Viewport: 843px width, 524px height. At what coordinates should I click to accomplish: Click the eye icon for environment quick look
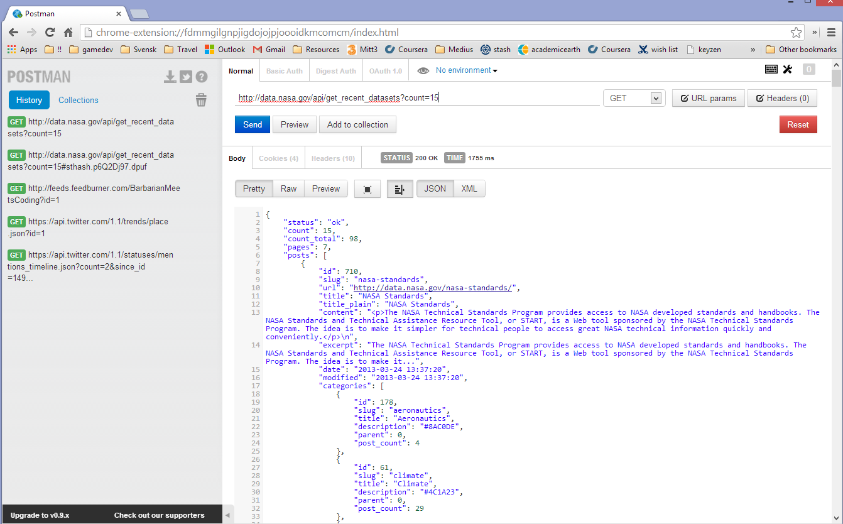[x=423, y=70]
